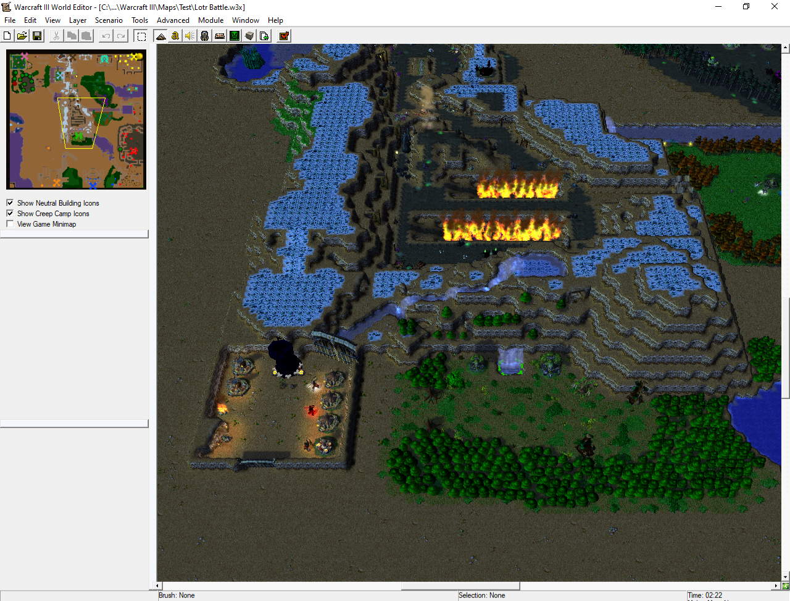Click the vertical scrollbar up arrow
Viewport: 790px width, 601px height.
coord(785,48)
